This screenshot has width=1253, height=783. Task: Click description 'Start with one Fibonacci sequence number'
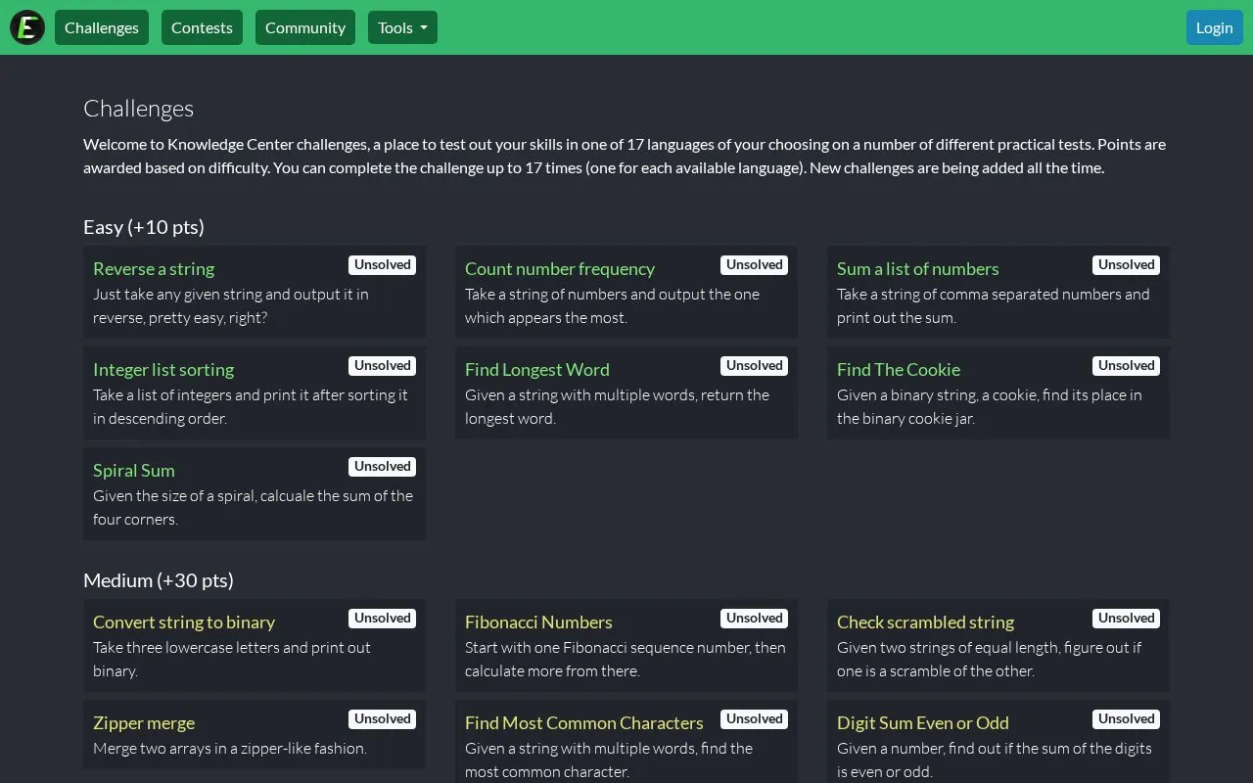626,659
